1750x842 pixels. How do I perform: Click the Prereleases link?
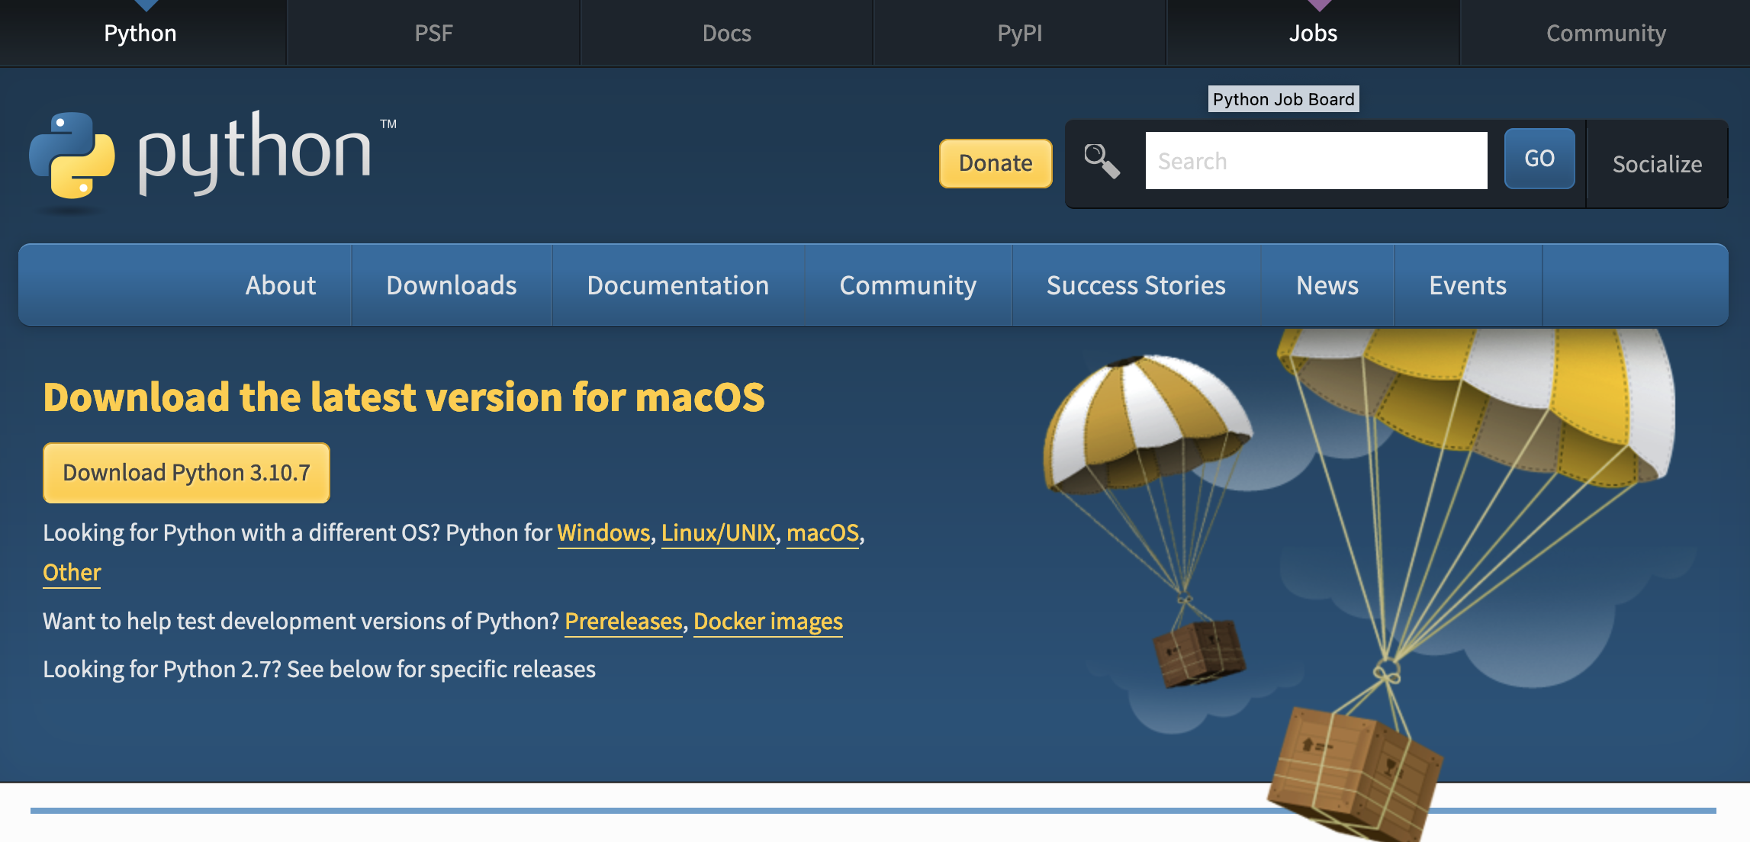622,622
